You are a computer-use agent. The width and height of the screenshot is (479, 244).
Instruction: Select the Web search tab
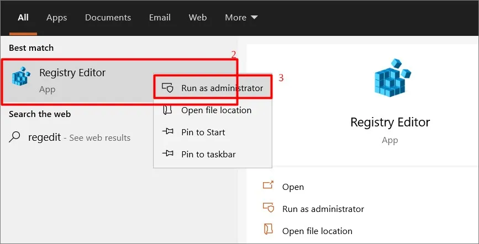pyautogui.click(x=198, y=18)
